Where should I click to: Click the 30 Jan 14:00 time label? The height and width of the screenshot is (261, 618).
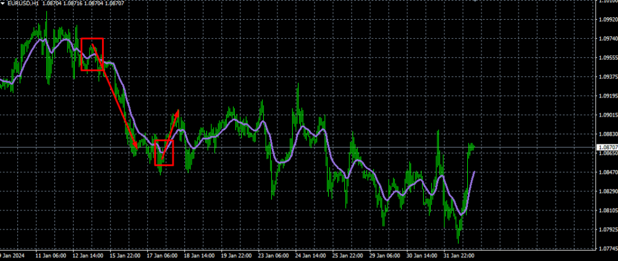click(x=422, y=255)
